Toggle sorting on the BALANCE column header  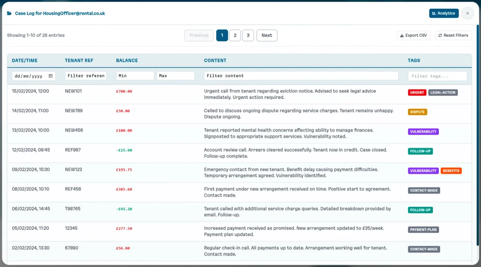pos(127,60)
